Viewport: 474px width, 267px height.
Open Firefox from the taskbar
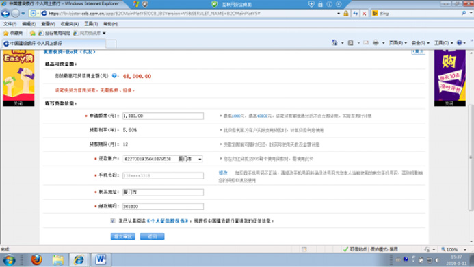click(36, 259)
